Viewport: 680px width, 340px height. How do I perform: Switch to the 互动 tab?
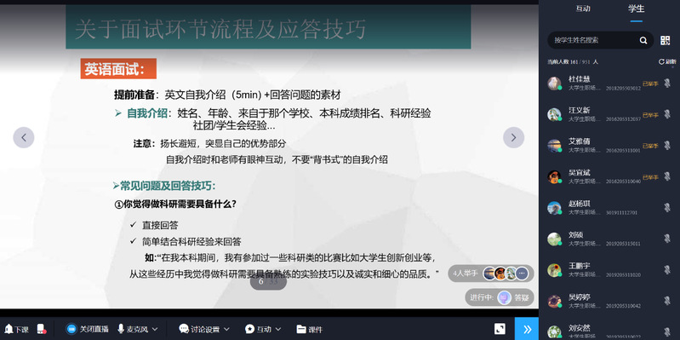click(x=583, y=9)
